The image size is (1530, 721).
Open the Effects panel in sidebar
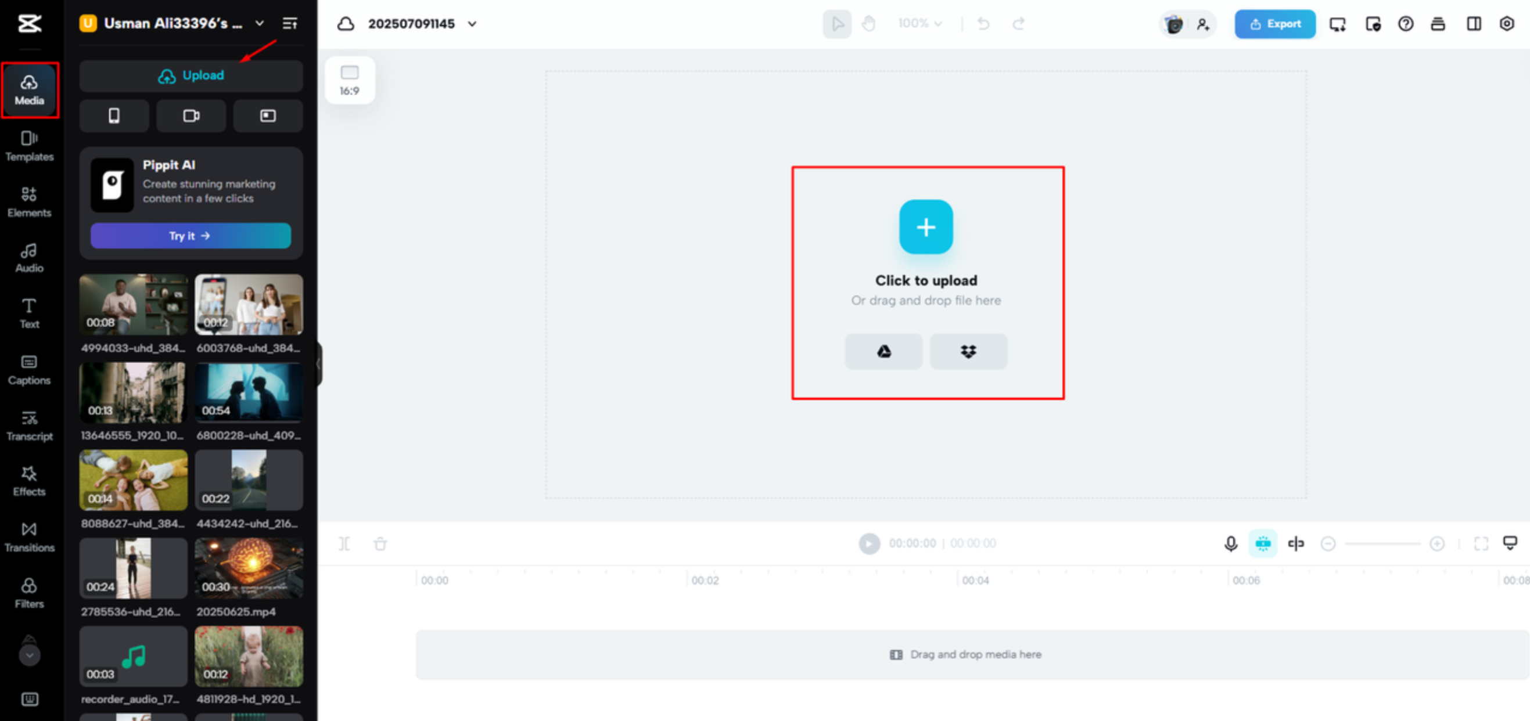tap(29, 481)
